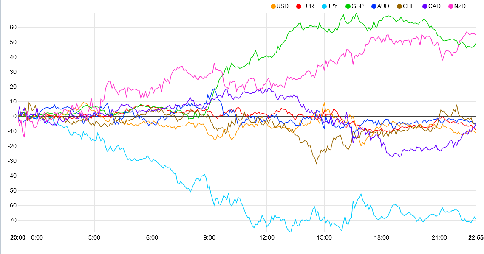Hide the GBP series via its text label

tap(357, 6)
